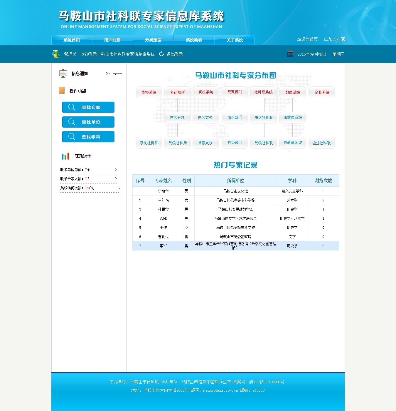The image size is (396, 411).
Task: Open the 系统动态 tab
Action: click(x=194, y=40)
